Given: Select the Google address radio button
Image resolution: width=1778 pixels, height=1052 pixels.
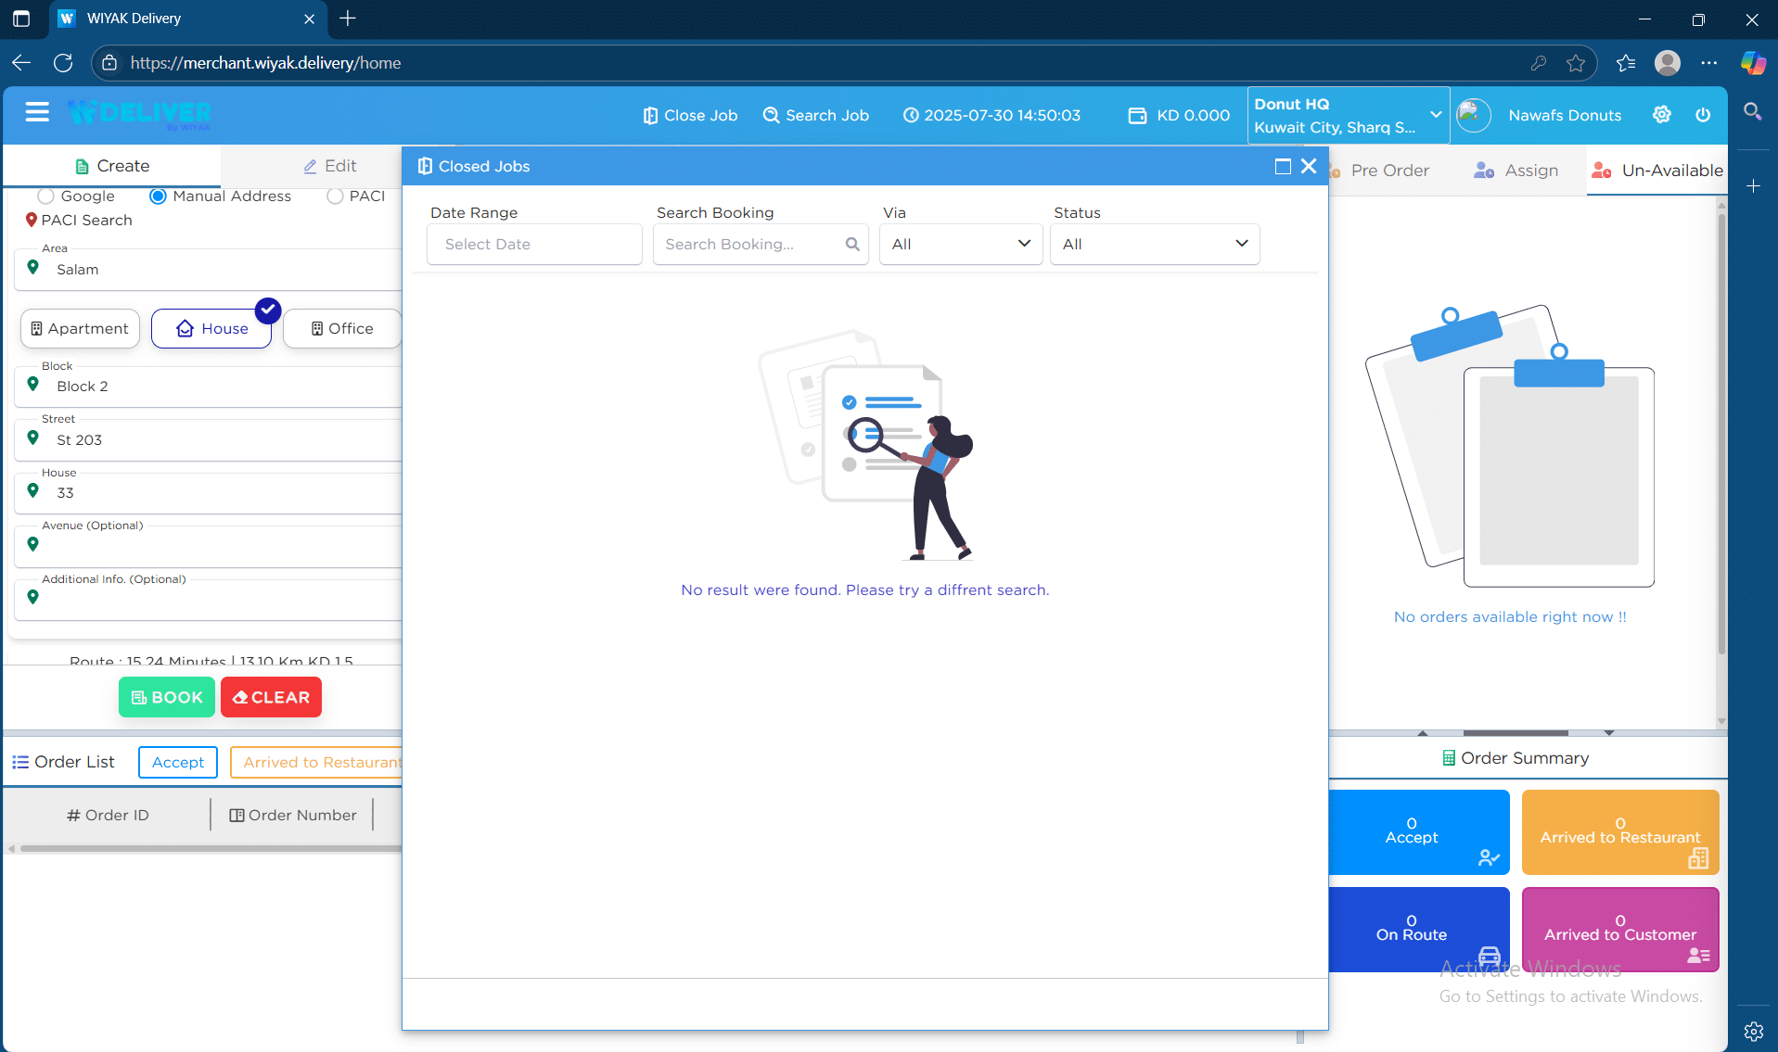Looking at the screenshot, I should (45, 196).
